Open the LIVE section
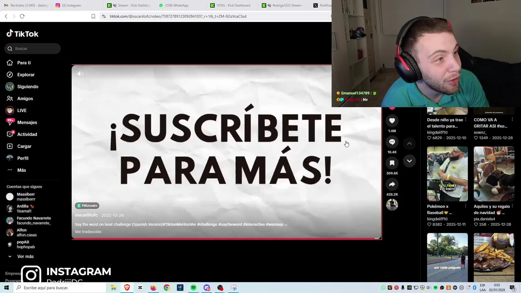521x293 pixels. (16, 110)
